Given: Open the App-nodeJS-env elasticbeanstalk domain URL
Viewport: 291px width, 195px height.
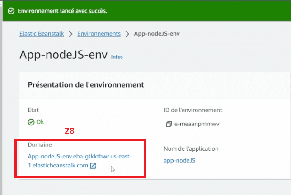Looking at the screenshot, I should click(x=80, y=161).
